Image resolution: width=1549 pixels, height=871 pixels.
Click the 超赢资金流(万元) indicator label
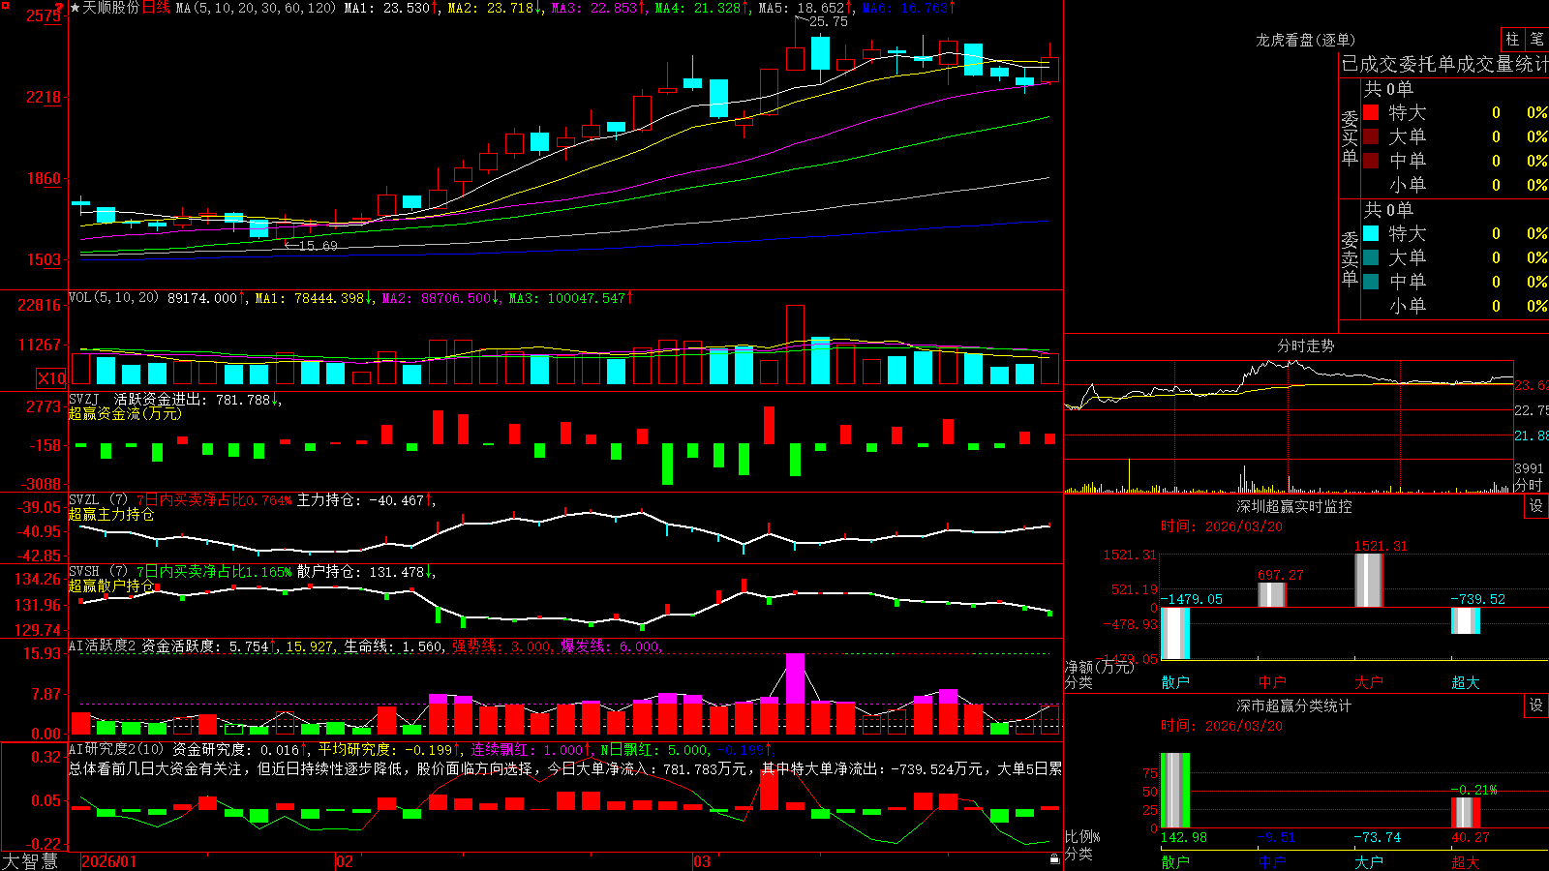[x=125, y=413]
